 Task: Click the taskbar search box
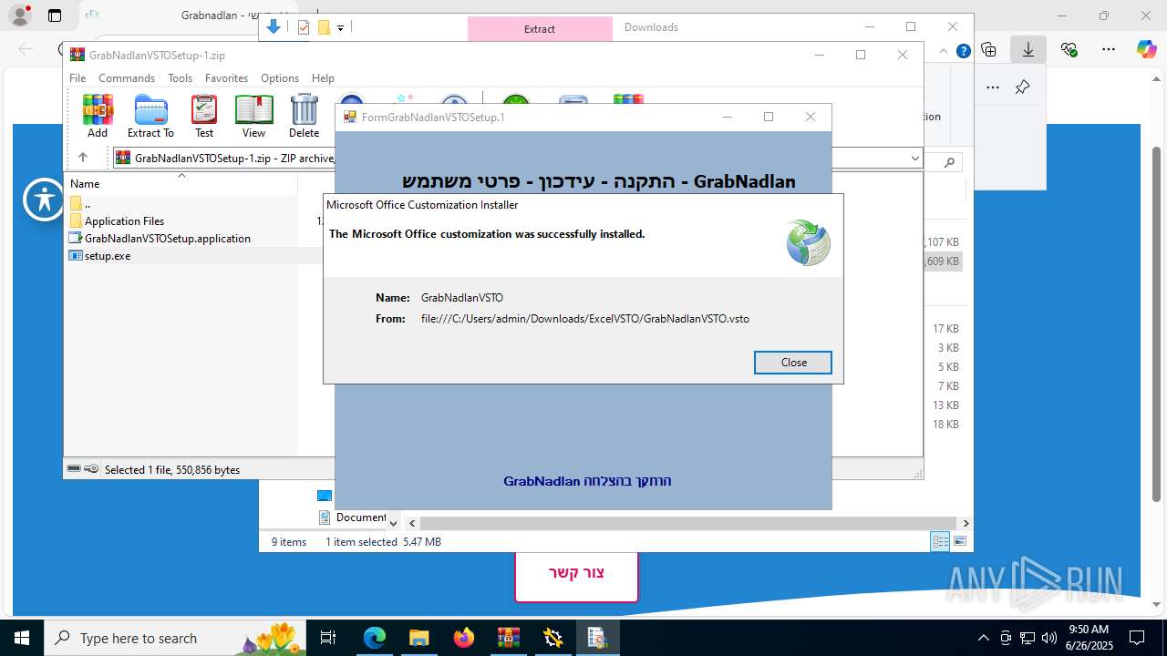point(175,638)
